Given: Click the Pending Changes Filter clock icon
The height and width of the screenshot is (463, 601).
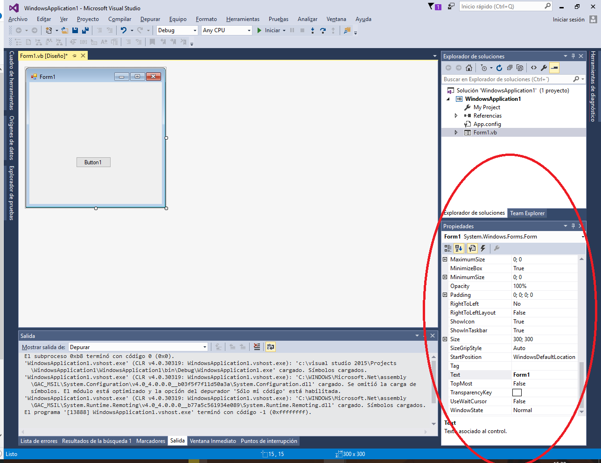Looking at the screenshot, I should click(484, 68).
